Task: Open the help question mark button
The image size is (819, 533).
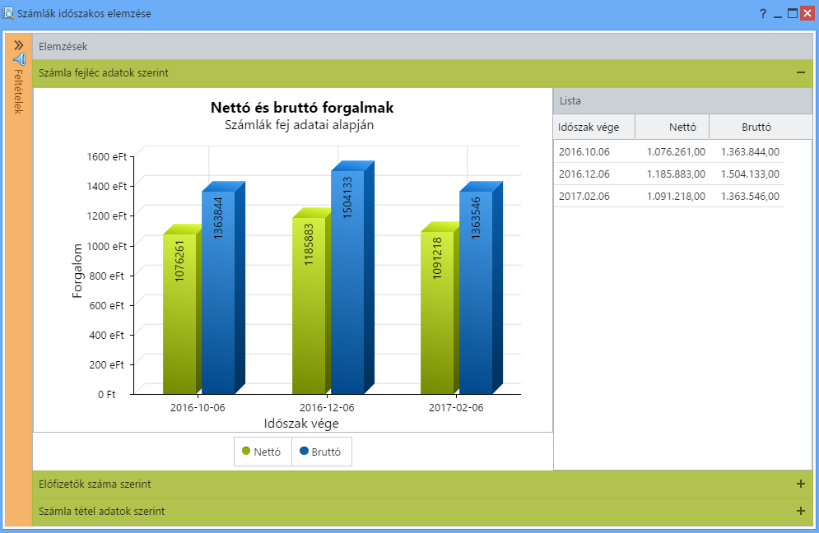Action: 763,14
